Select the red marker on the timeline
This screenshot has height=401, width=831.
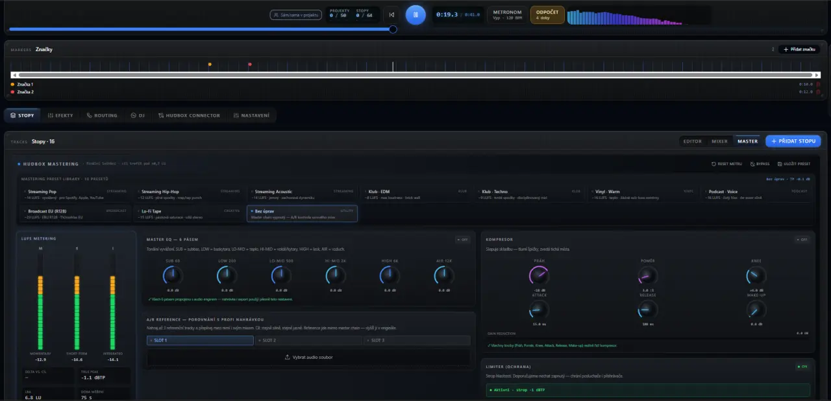pyautogui.click(x=250, y=64)
